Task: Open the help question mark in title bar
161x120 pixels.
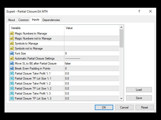Action: coord(139,11)
